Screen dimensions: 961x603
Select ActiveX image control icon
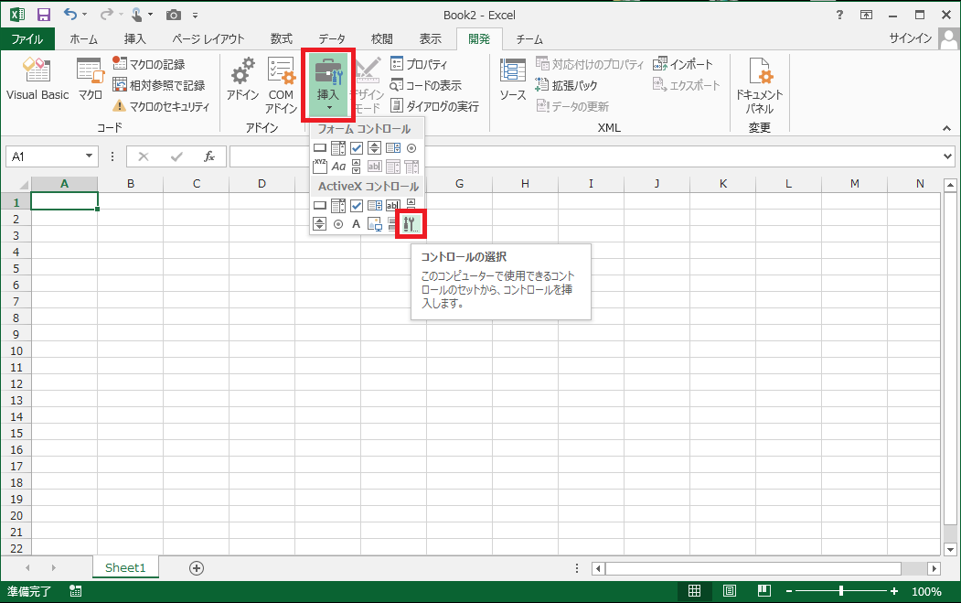[x=374, y=223]
